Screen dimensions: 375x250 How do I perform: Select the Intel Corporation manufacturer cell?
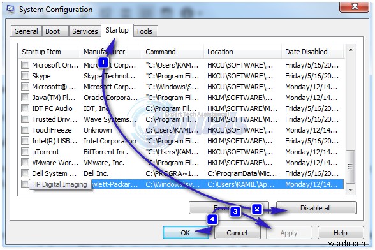pos(110,141)
